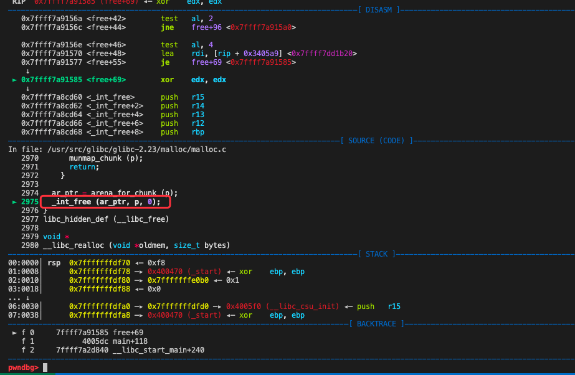The image size is (575, 375).
Task: Select source line 2971 return;
Action: 60,167
